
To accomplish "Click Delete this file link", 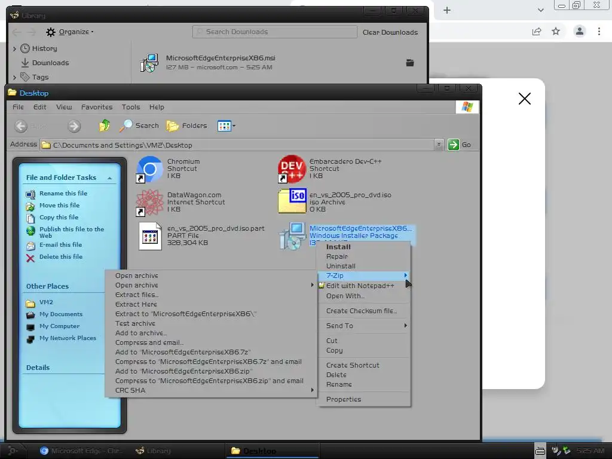I will [61, 257].
